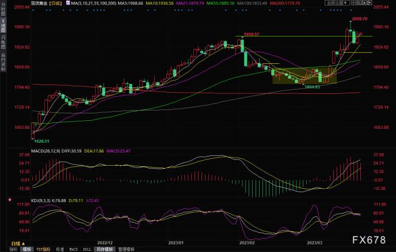Click the split-window layout icon at top right
The image size is (396, 252).
[353, 3]
